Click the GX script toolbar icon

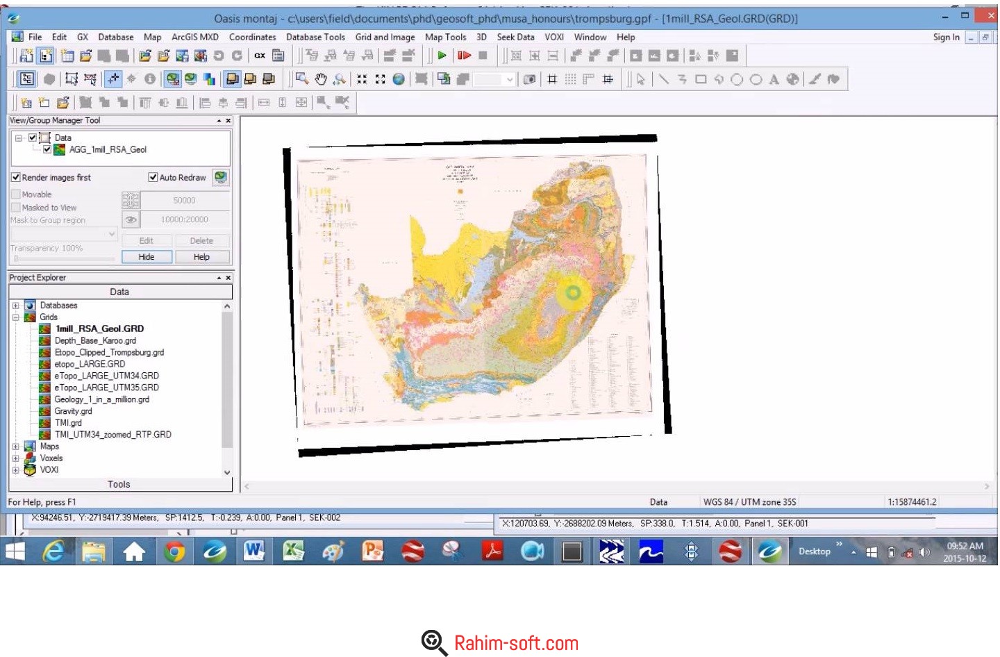260,56
